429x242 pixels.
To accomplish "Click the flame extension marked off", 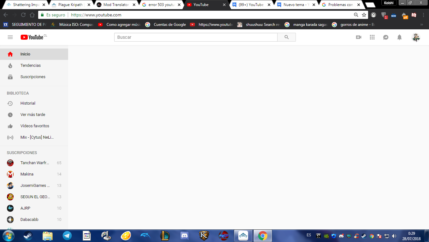I will [404, 15].
